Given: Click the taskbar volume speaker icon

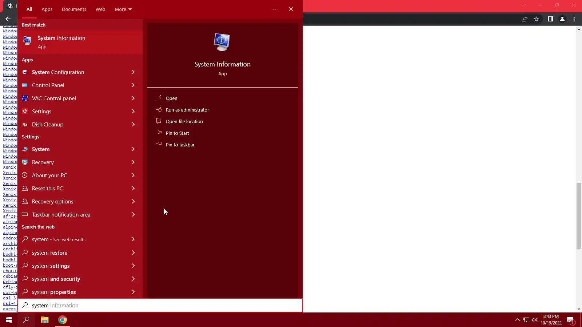Looking at the screenshot, I should (x=535, y=320).
